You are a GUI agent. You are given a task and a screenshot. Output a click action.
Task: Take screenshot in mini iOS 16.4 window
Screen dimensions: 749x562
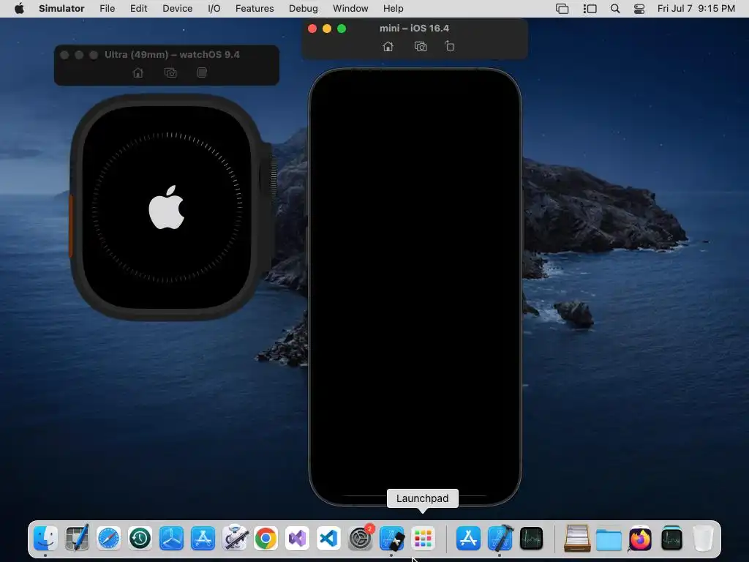point(421,46)
